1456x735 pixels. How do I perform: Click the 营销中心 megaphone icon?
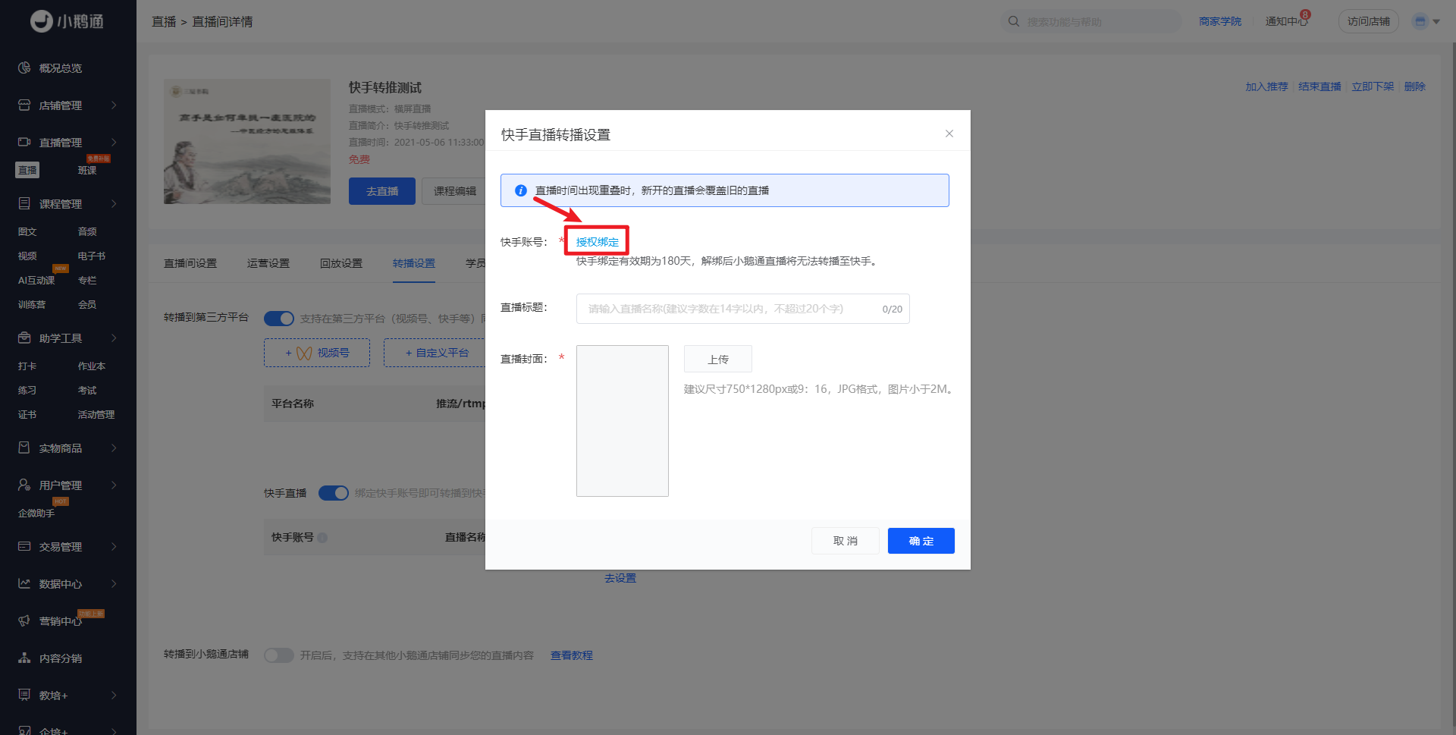coord(24,621)
